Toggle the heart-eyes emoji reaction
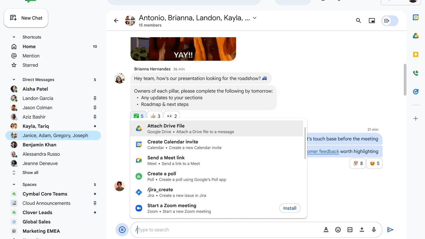This screenshot has height=239, width=425. coord(374,163)
